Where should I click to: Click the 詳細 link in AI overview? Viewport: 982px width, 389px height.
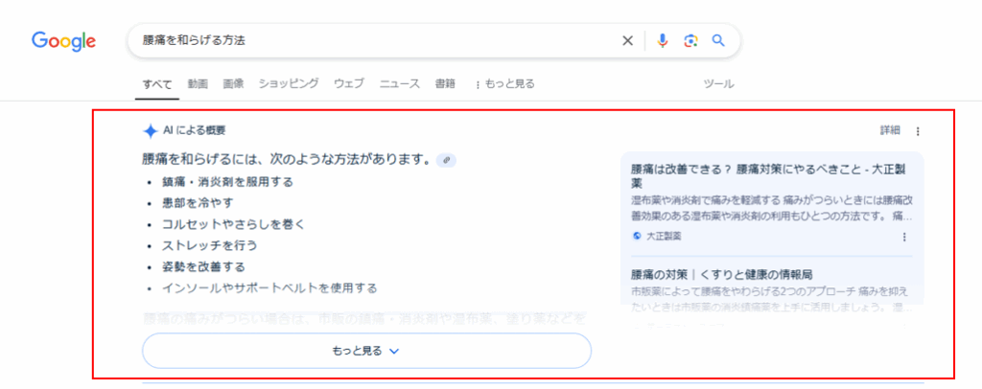click(890, 130)
